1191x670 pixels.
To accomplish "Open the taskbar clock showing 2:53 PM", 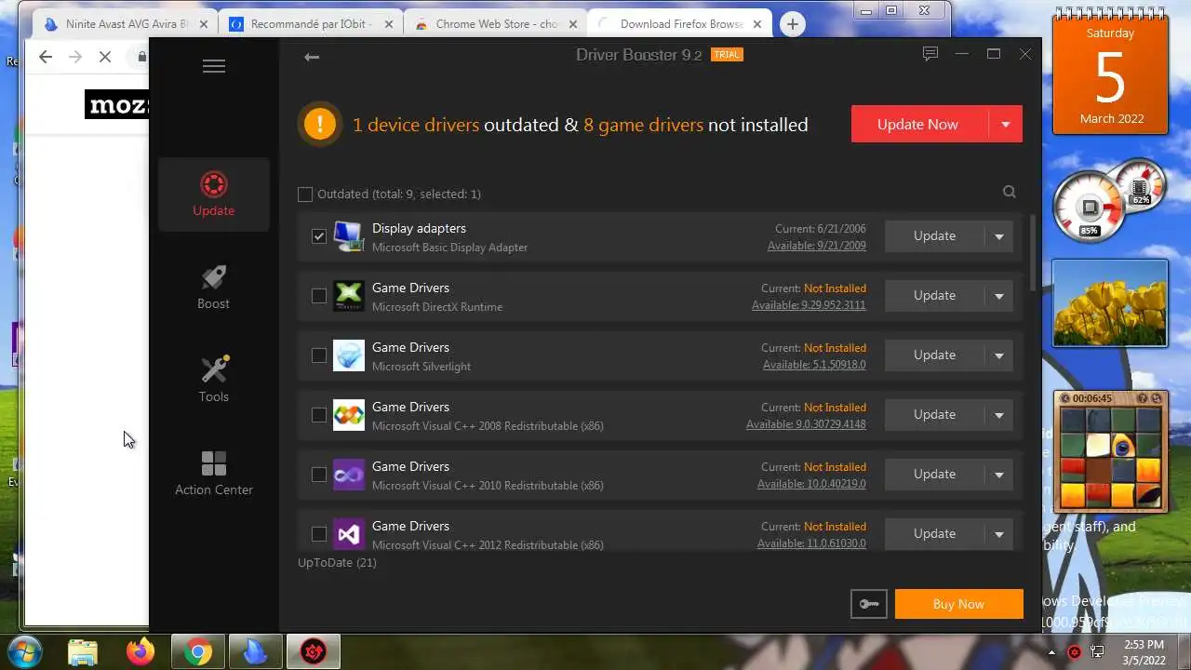I will (1144, 652).
